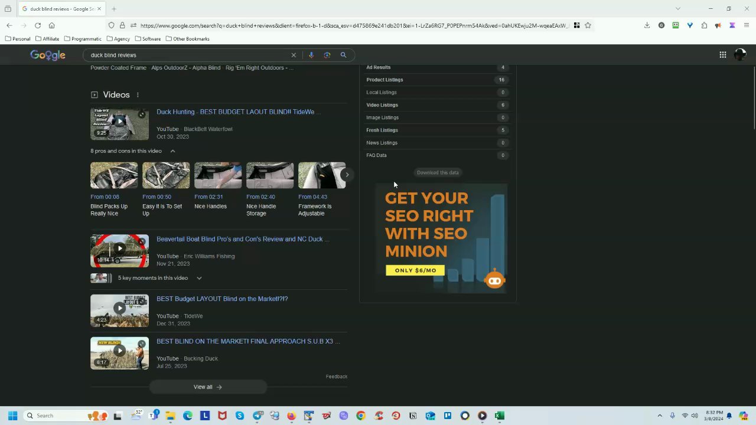Bookmark this page with the star
Screen dimensions: 756x425
[x=588, y=25]
